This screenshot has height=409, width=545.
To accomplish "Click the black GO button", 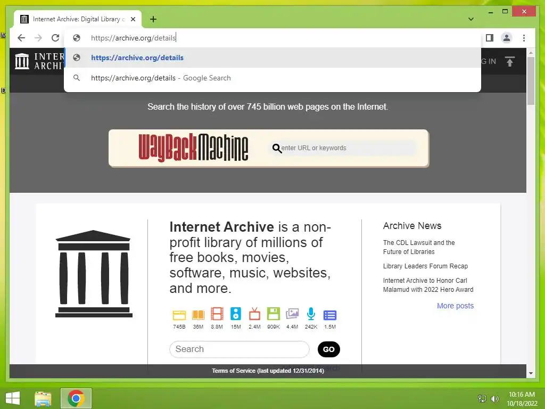I will click(x=329, y=349).
